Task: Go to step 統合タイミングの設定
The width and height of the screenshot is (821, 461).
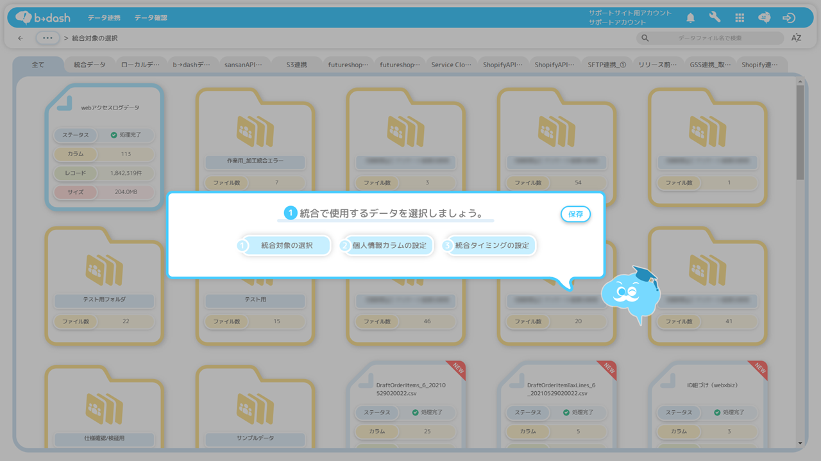Action: pos(489,245)
